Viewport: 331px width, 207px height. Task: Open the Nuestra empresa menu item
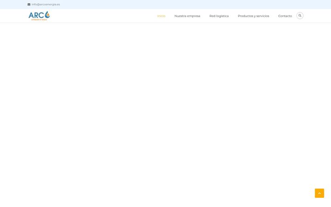tap(187, 16)
